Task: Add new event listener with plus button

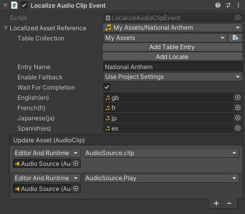Action: (216, 203)
